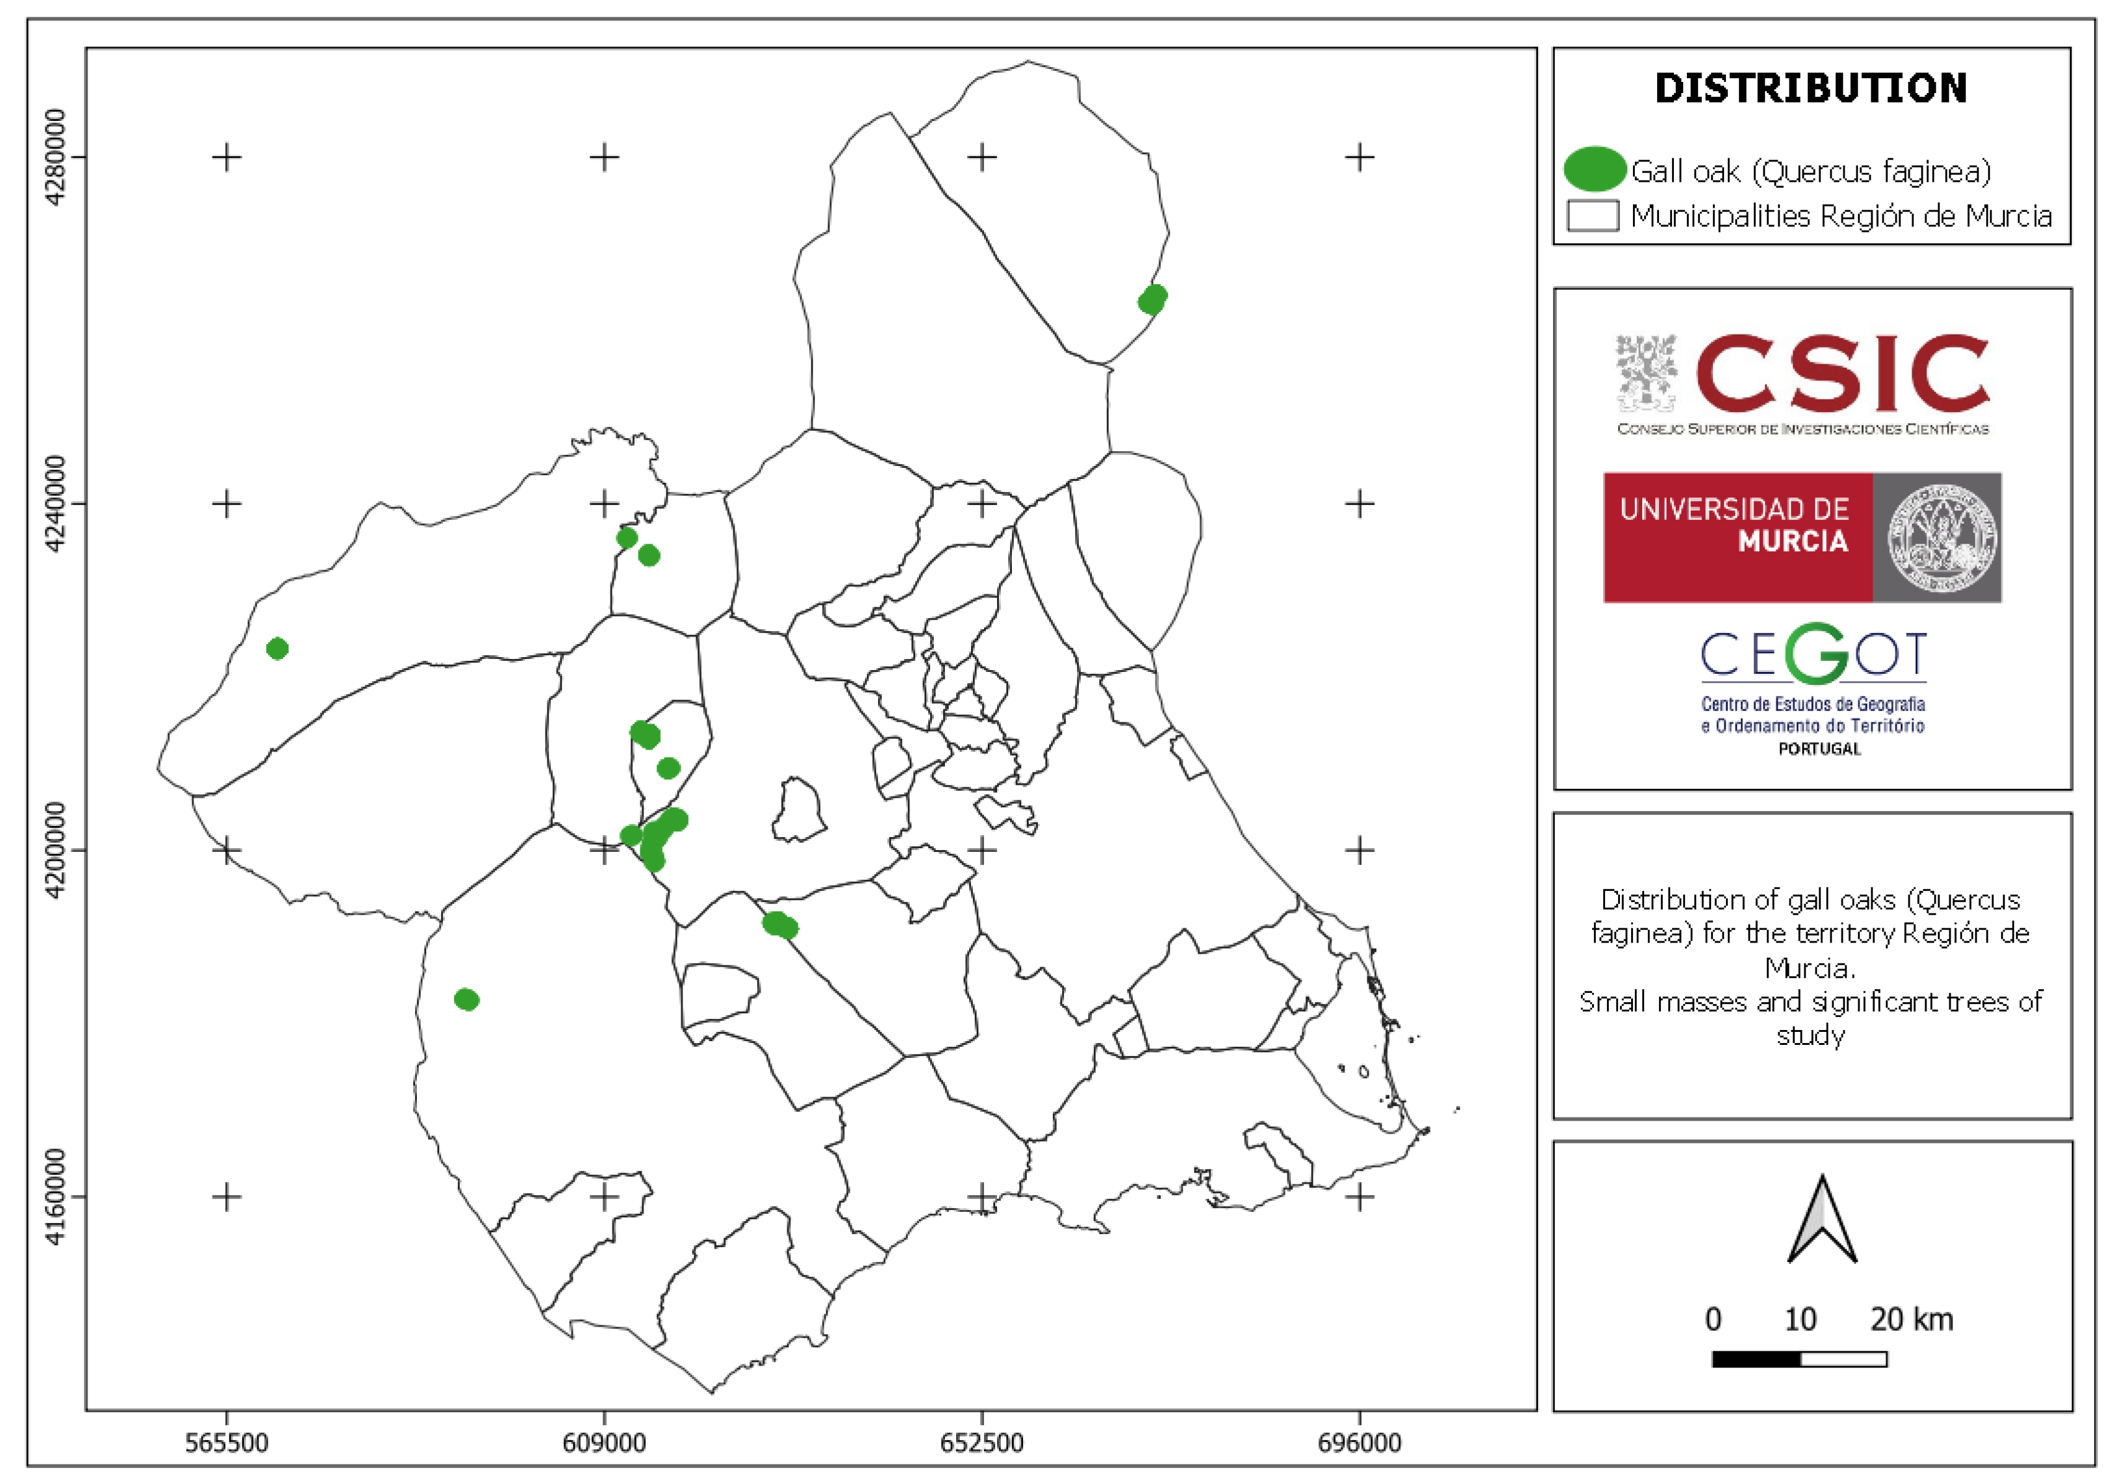Click the 4280000 axis label
This screenshot has height=1478, width=2112.
coord(54,157)
